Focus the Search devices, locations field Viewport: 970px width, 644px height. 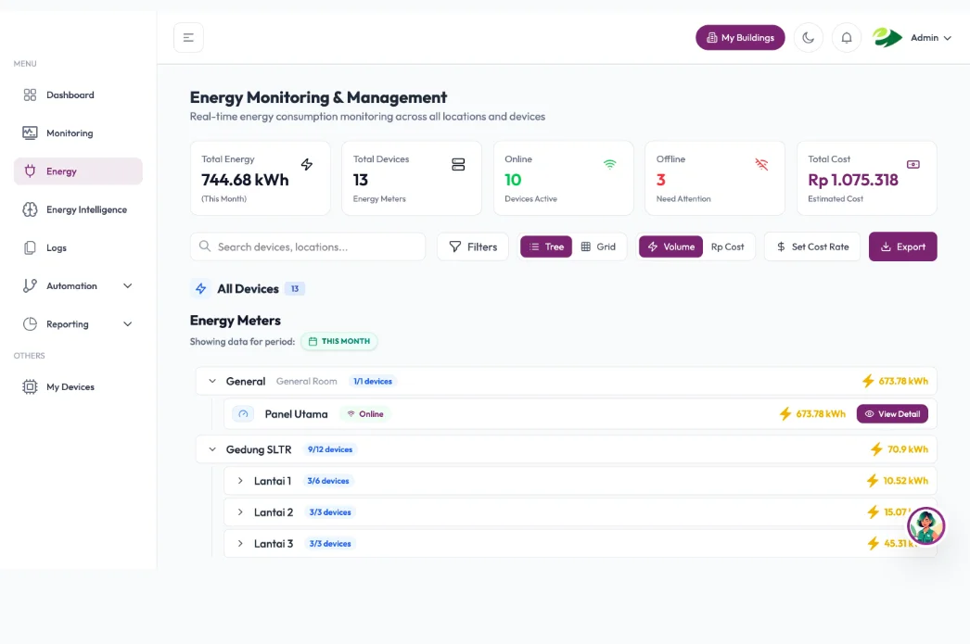click(308, 246)
